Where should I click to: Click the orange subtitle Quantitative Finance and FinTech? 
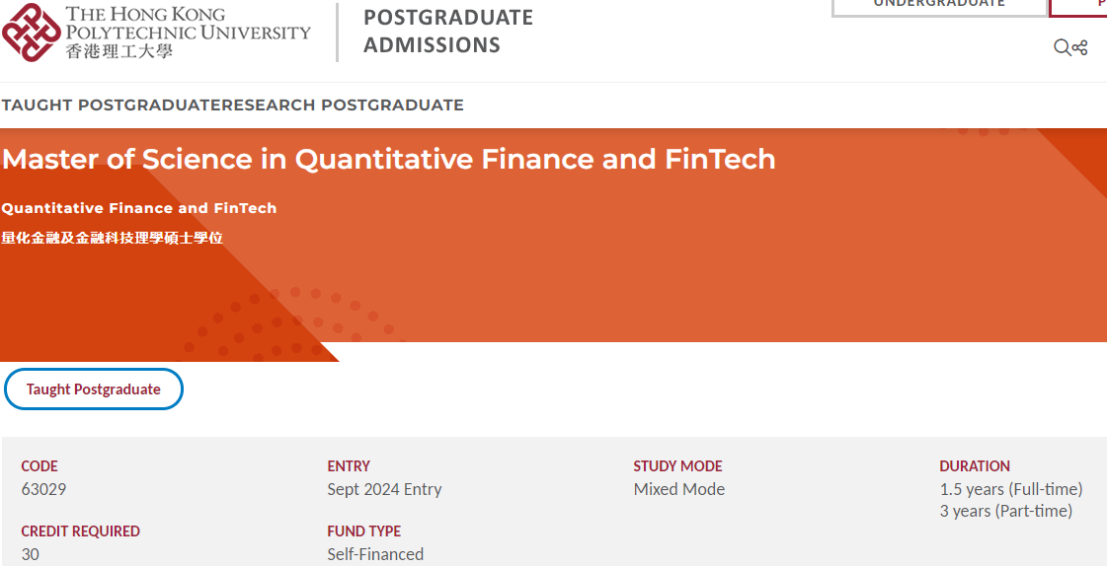139,208
